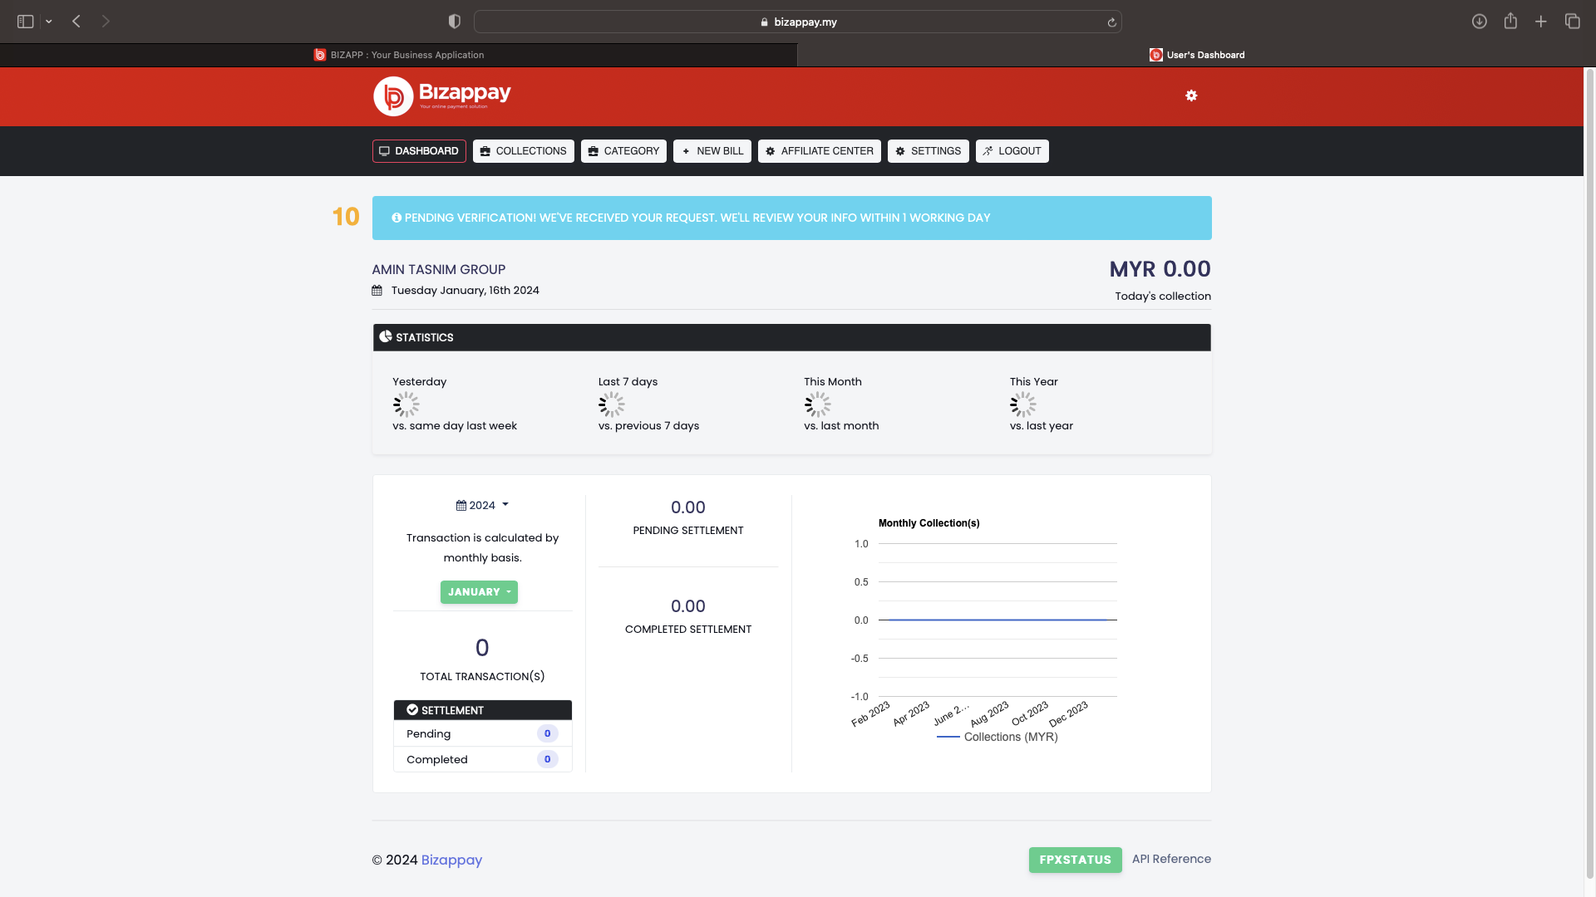This screenshot has width=1596, height=897.
Task: Click the bizappay.my address bar
Action: point(798,22)
